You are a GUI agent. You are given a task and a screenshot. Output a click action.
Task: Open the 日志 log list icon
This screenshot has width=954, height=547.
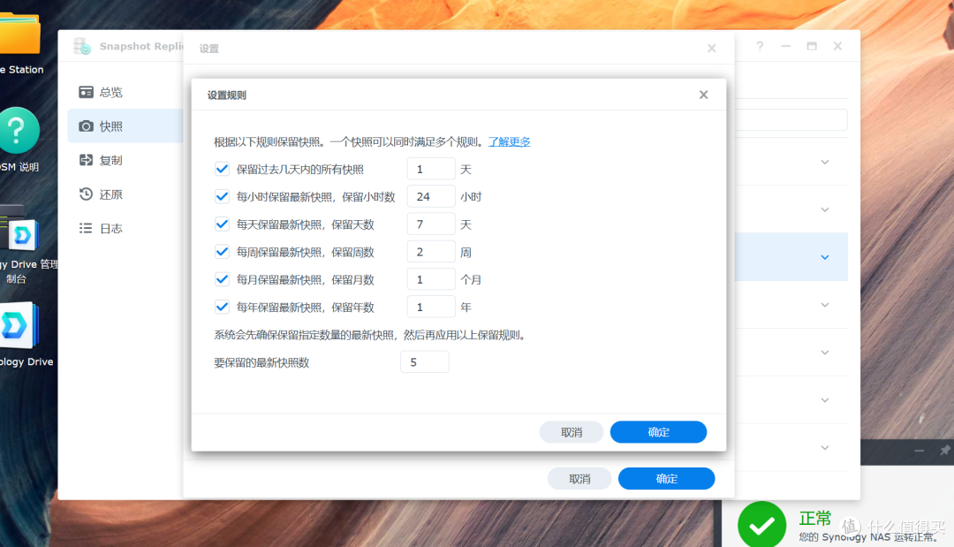pos(86,228)
